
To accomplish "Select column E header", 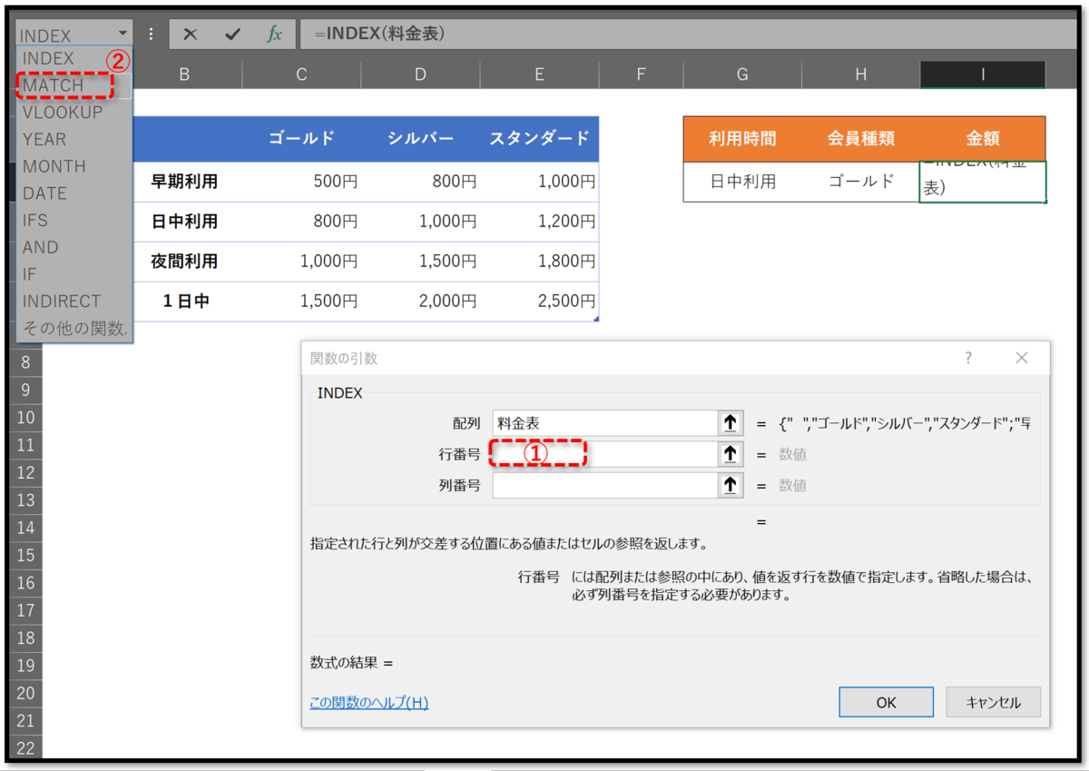I will point(539,74).
